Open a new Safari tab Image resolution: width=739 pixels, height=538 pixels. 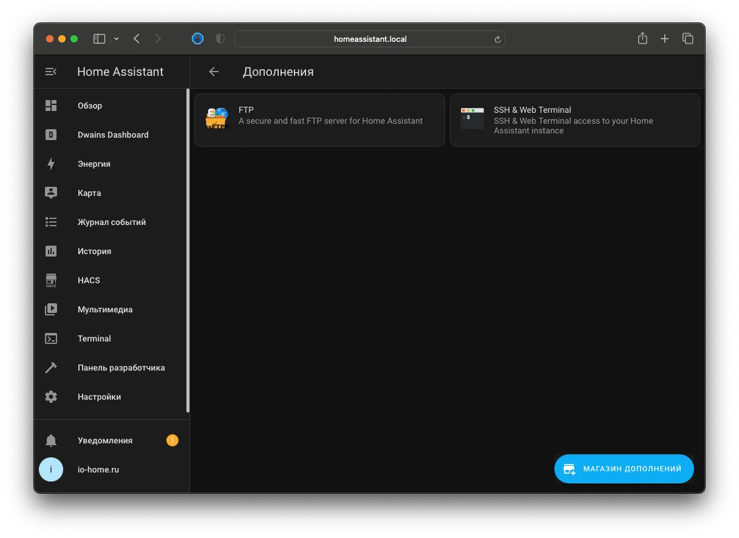(x=665, y=39)
